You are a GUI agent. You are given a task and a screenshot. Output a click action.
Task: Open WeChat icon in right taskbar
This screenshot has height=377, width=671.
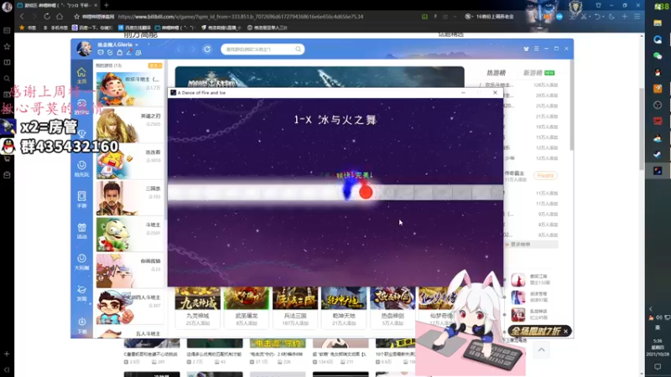coord(658,56)
